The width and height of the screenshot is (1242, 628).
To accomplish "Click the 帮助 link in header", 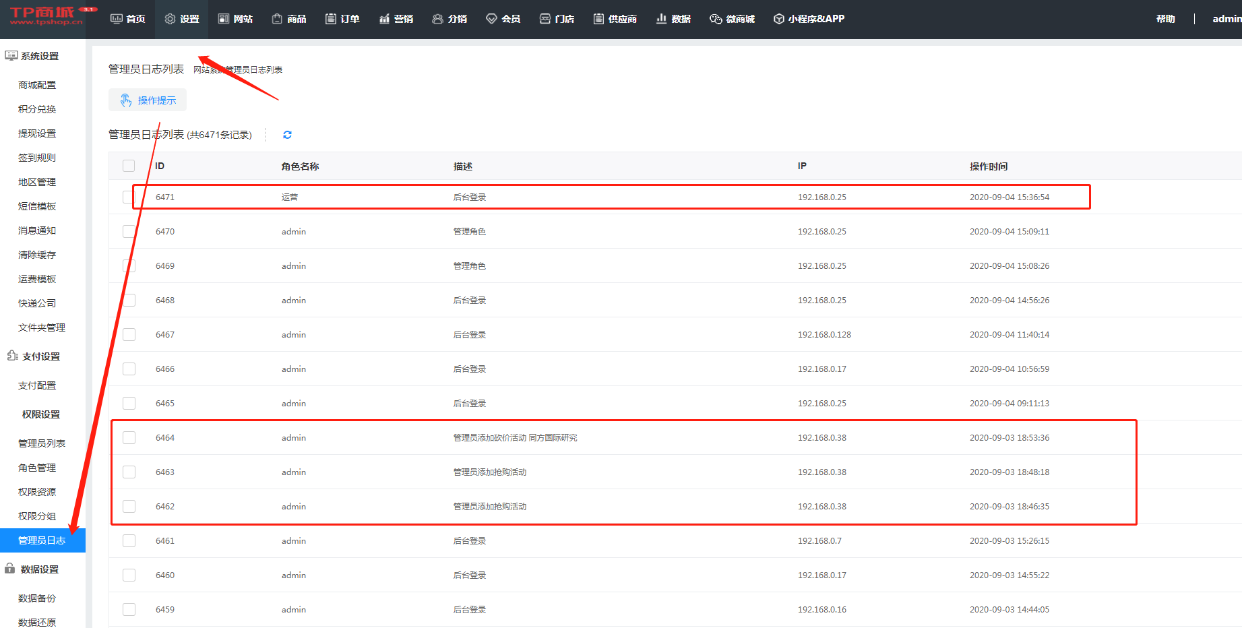I will point(1165,19).
